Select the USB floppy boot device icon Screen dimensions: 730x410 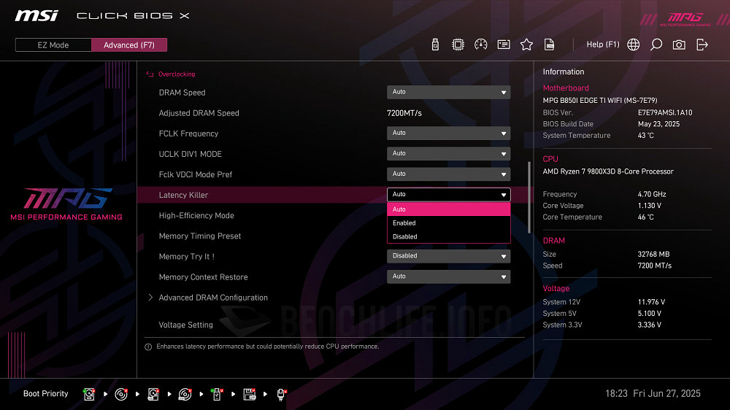point(250,394)
